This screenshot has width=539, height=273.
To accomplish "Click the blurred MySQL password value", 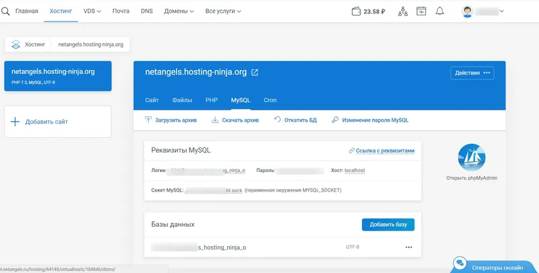I will pyautogui.click(x=300, y=170).
